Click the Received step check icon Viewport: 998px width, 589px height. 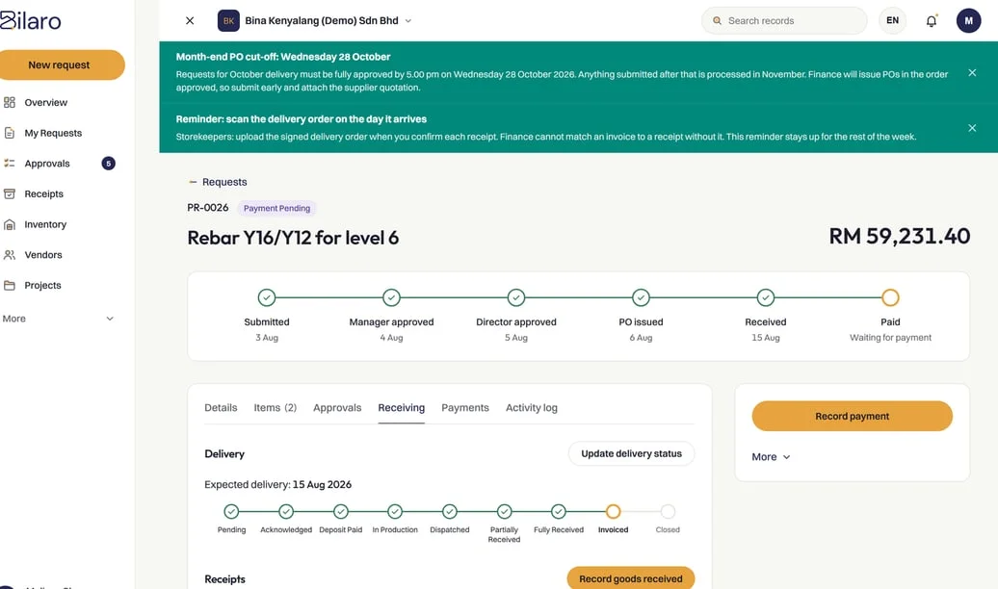point(766,297)
